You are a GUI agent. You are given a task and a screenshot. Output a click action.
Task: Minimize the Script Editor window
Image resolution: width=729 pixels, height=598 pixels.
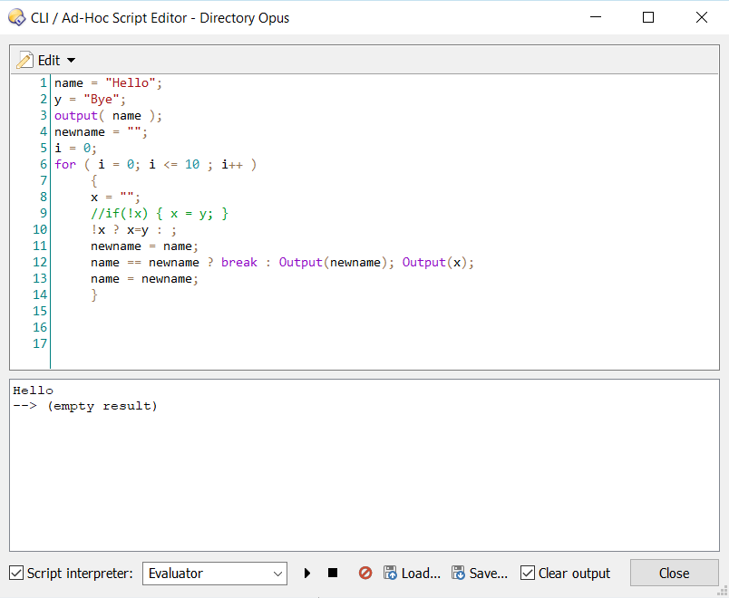click(596, 17)
